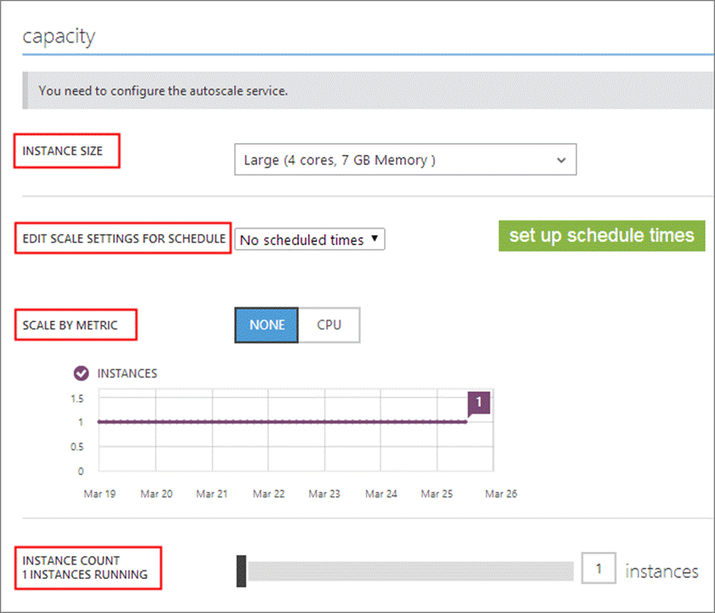Click the Mar 22 date label on chart axis
Image resolution: width=715 pixels, height=613 pixels.
tap(268, 494)
